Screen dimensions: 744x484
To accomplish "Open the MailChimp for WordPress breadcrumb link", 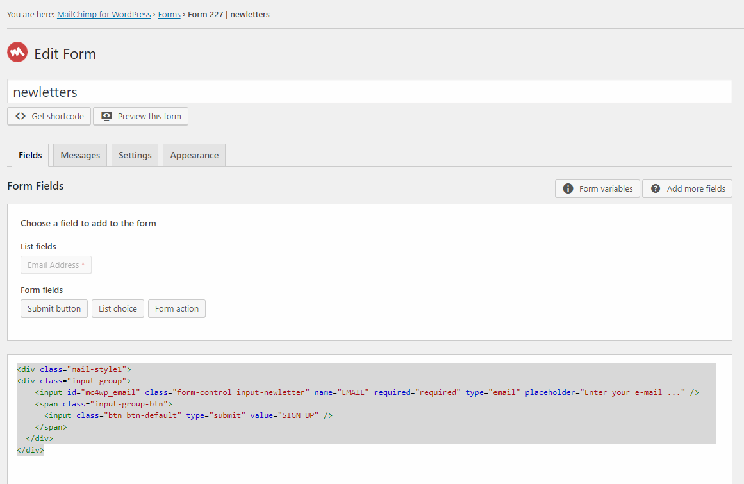I will click(x=104, y=15).
